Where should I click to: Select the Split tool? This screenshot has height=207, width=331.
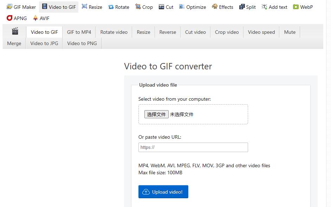247,7
